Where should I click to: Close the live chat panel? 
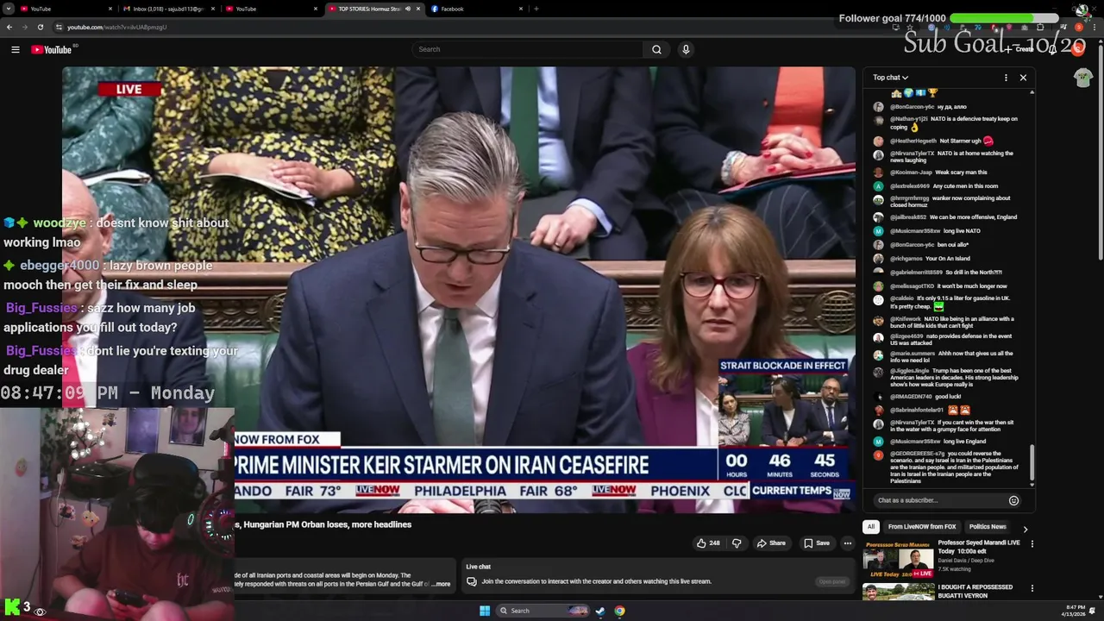click(x=1023, y=78)
